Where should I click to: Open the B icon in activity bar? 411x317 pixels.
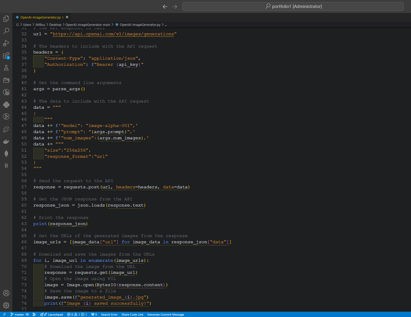click(6, 166)
